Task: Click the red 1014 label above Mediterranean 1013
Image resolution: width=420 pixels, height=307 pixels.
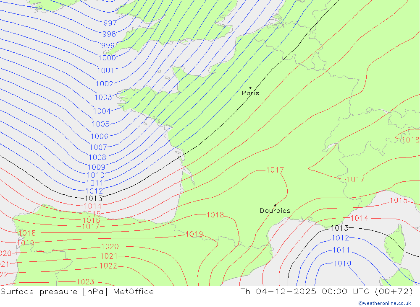Action: (x=360, y=218)
